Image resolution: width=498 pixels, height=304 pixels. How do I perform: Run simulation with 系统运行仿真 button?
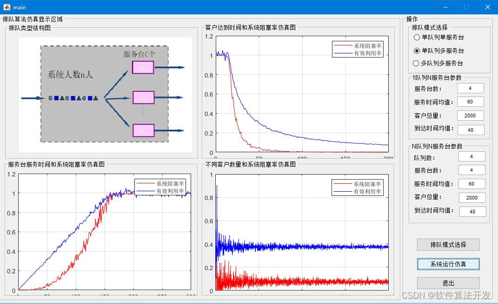click(x=448, y=264)
